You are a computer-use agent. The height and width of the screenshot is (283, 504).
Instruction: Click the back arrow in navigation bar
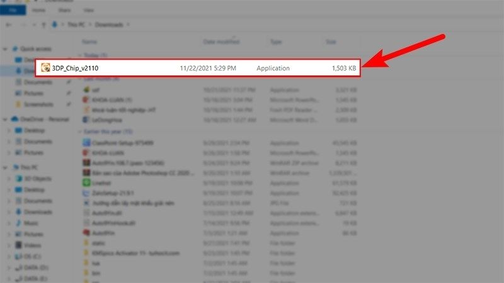click(x=8, y=25)
